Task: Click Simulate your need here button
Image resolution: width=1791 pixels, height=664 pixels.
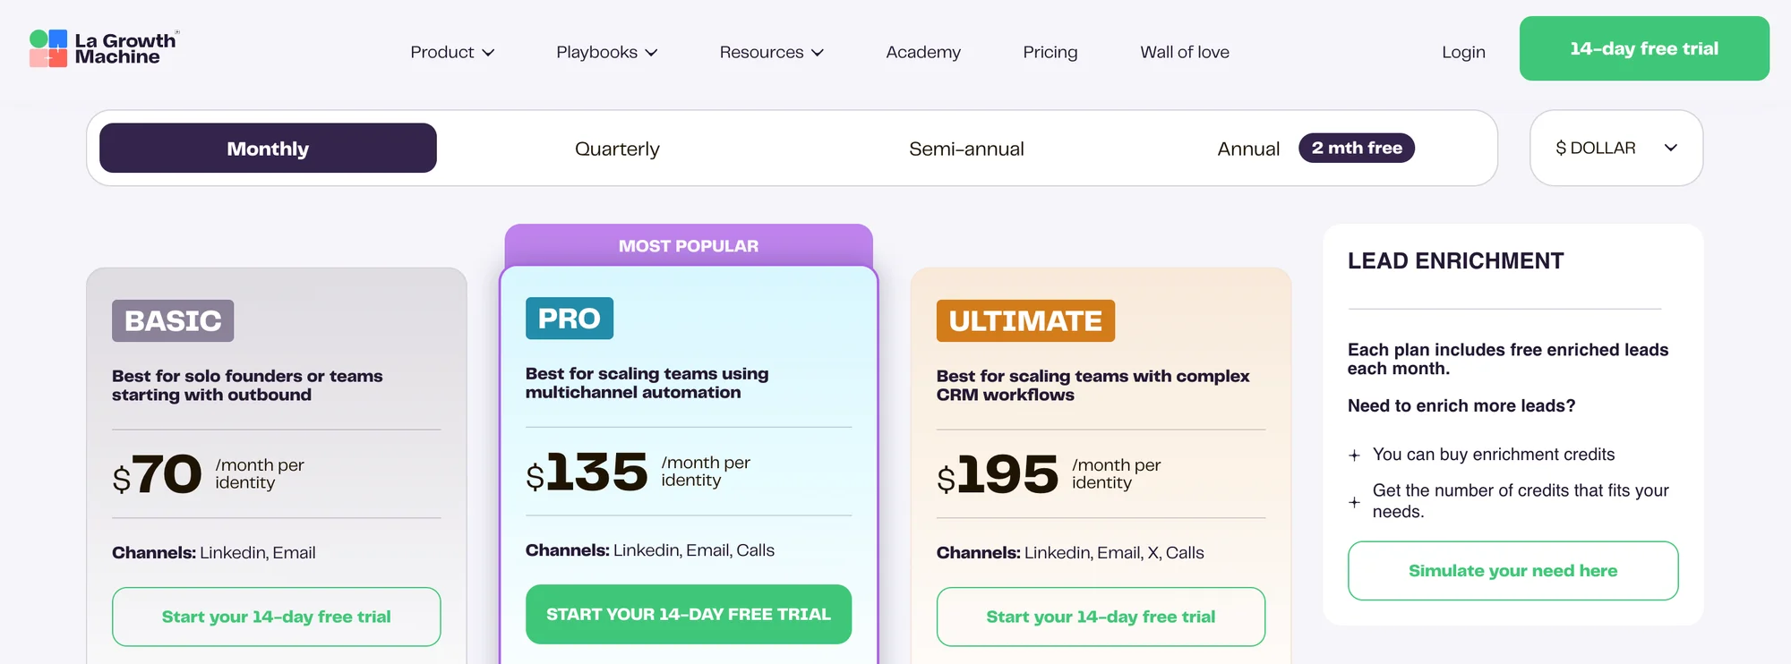Action: [x=1513, y=571]
